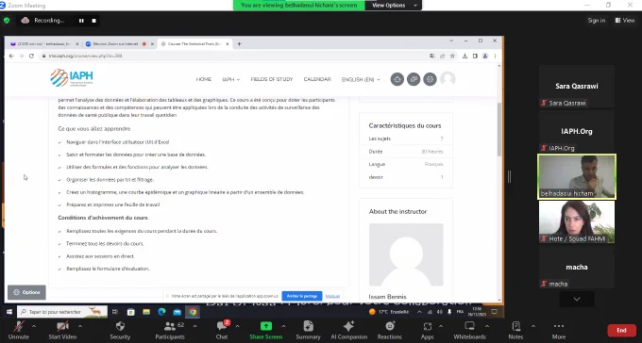Open the Participants panel
This screenshot has width=642, height=343.
pyautogui.click(x=170, y=331)
